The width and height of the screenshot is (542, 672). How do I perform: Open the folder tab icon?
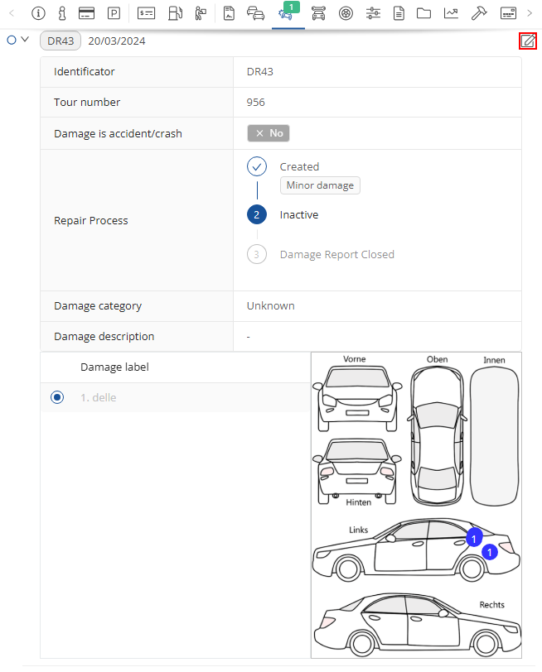click(x=423, y=13)
